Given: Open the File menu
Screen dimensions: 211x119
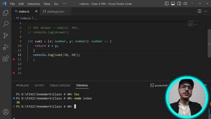Looking at the screenshot, I should 13,4.
